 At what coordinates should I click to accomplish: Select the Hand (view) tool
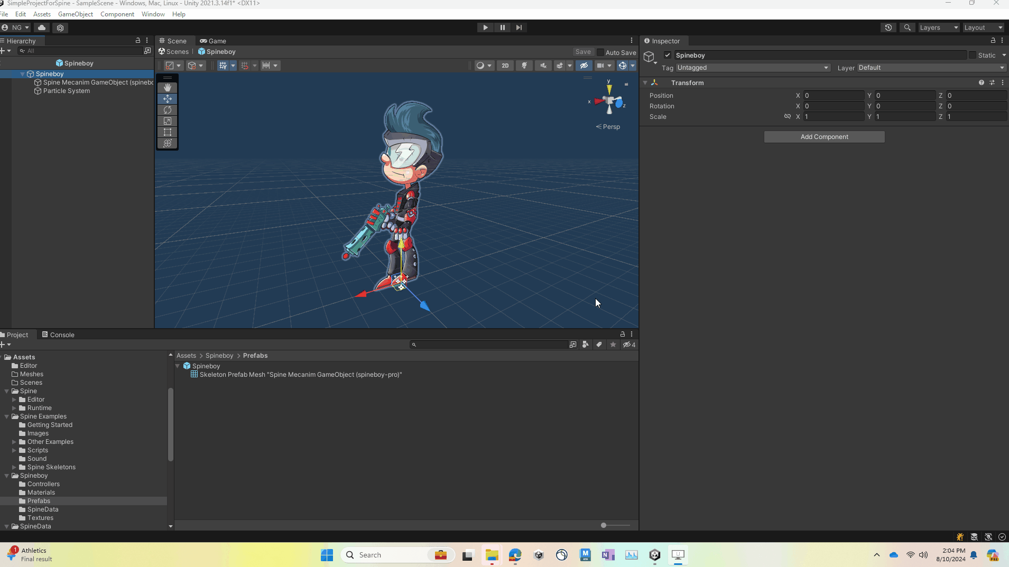click(x=168, y=88)
